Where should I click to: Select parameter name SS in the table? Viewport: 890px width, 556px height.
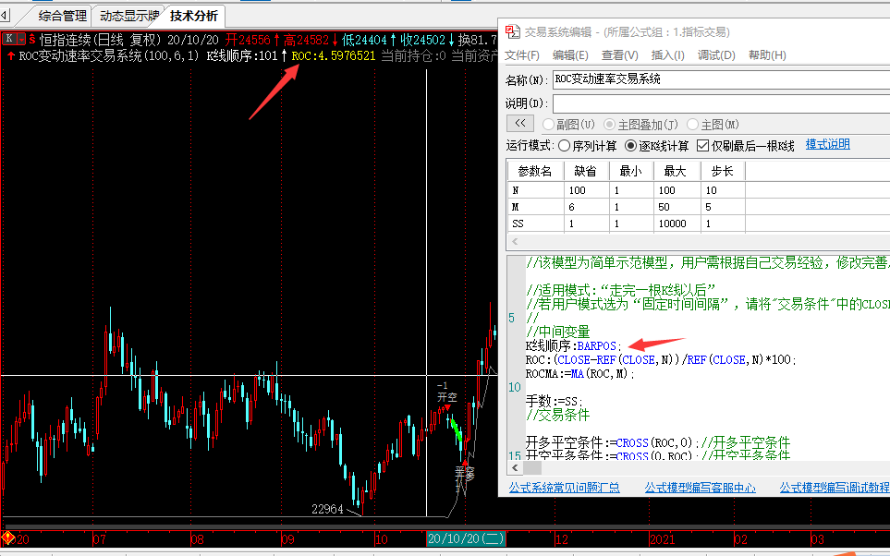[x=535, y=224]
